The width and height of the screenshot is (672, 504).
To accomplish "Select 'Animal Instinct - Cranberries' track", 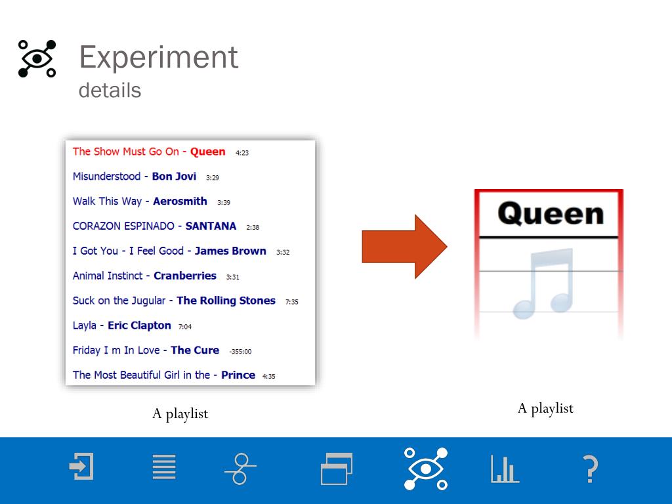I will (144, 276).
